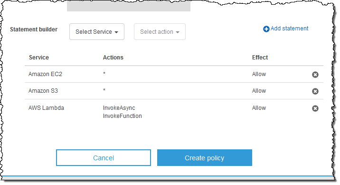Cancel the policy creation
This screenshot has height=185, width=340.
(104, 157)
